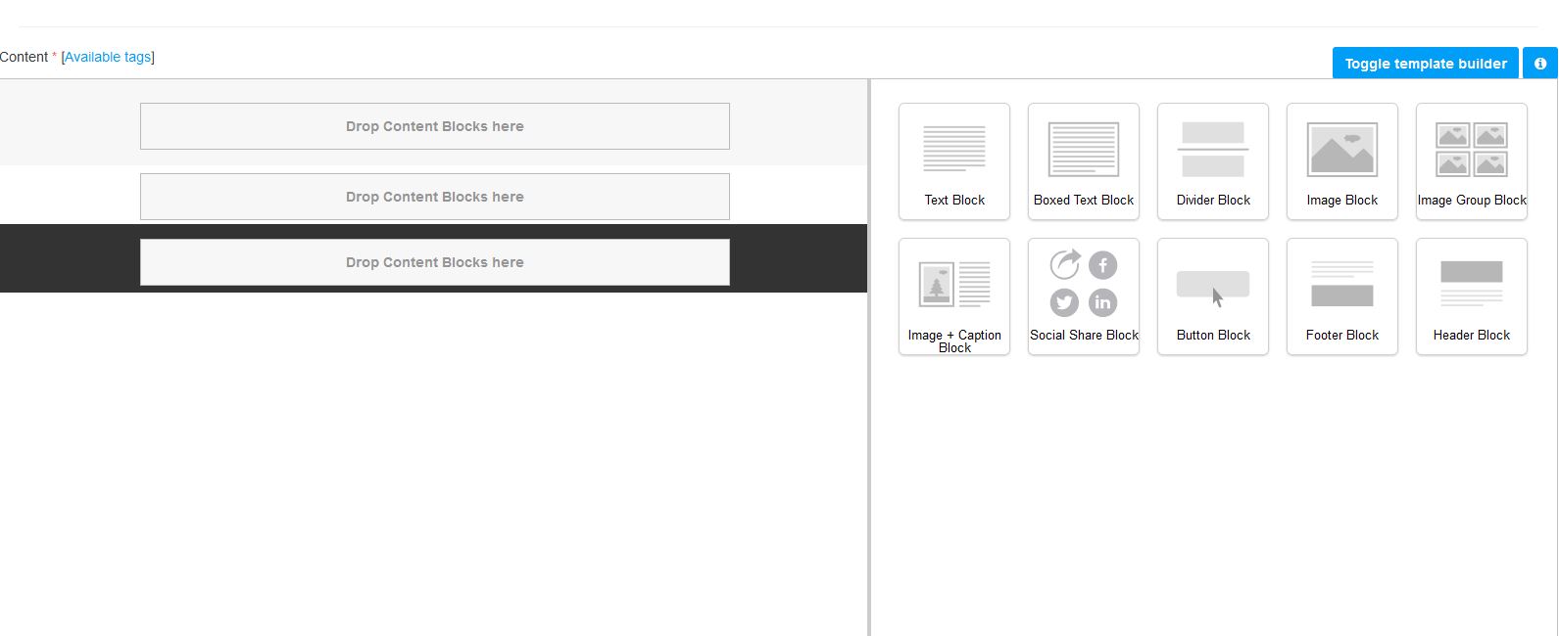Open the Available tags link

(108, 57)
